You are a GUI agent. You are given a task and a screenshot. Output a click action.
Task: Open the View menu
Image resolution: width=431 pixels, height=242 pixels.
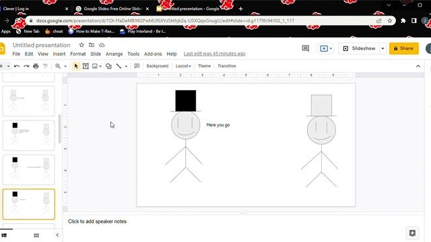click(43, 54)
